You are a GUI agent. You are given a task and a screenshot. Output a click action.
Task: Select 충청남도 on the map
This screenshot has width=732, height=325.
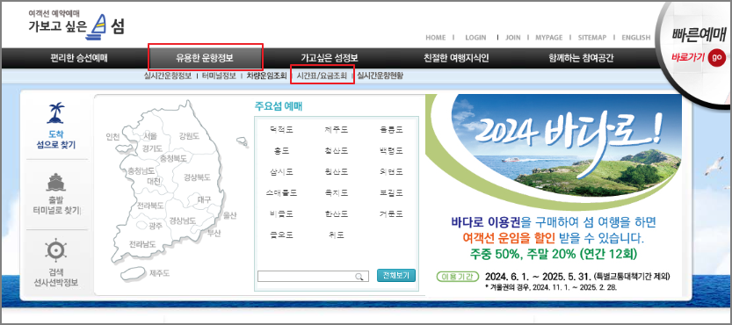click(141, 171)
